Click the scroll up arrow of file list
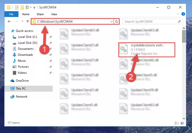The width and height of the screenshot is (192, 133). tap(184, 28)
